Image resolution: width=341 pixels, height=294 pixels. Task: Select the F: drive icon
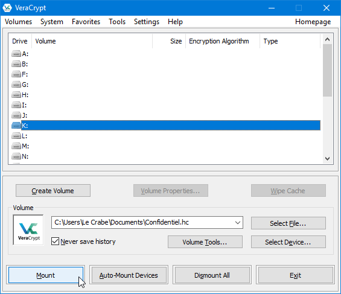tap(16, 74)
